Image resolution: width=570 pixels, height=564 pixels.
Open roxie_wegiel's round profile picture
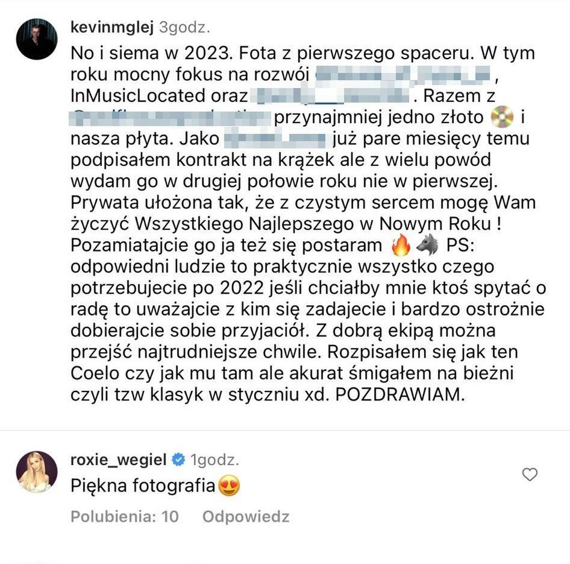pyautogui.click(x=37, y=472)
